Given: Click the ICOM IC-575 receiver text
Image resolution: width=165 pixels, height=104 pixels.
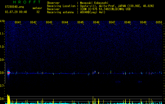Looking at the screenshot, I should coord(105,9).
